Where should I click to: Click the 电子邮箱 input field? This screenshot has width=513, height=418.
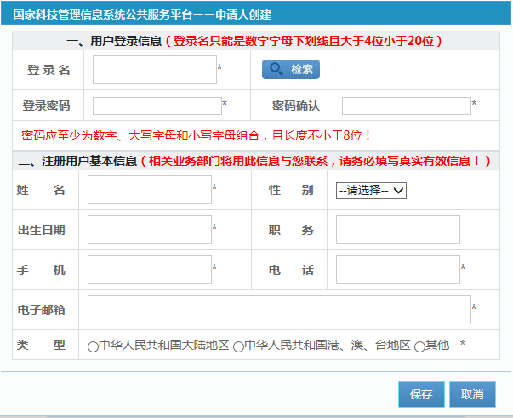[x=278, y=310]
